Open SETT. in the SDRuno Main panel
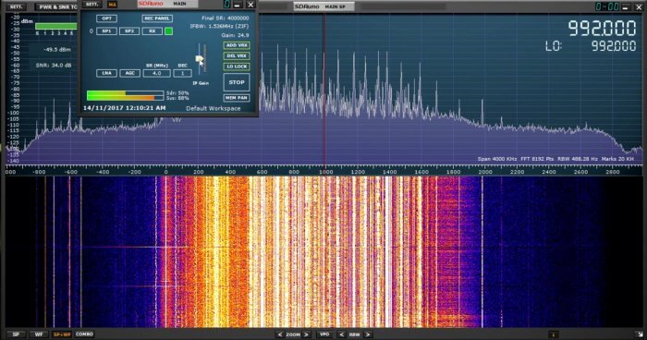This screenshot has height=340, width=647. point(92,4)
